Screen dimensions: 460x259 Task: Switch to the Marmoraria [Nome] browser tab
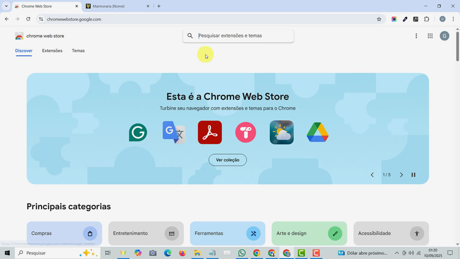[x=117, y=6]
